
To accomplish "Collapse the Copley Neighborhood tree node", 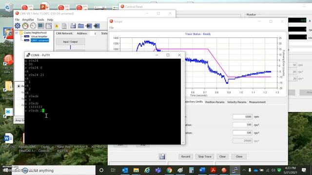I will click(17, 33).
